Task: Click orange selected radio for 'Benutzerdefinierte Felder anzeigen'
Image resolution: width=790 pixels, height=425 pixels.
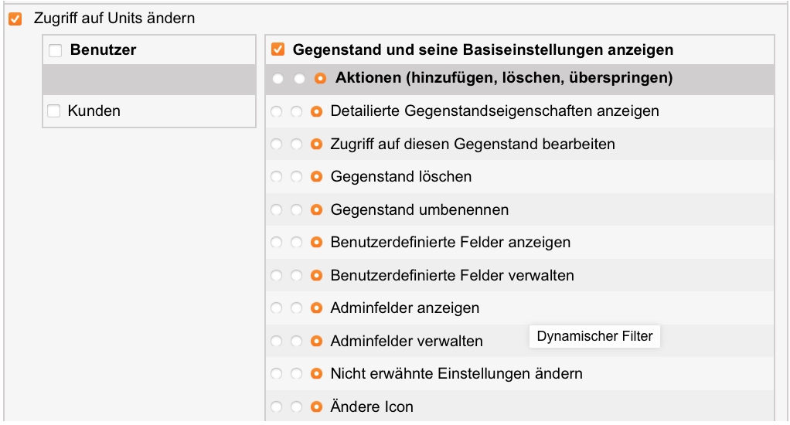Action: [x=315, y=243]
